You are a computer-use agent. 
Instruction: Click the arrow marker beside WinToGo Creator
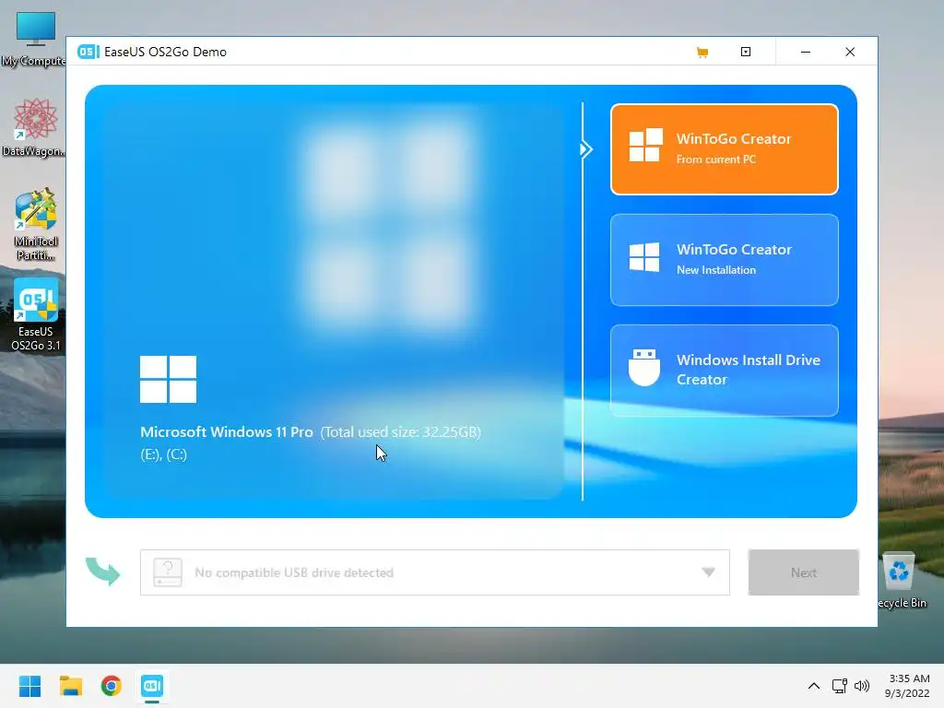(x=585, y=149)
